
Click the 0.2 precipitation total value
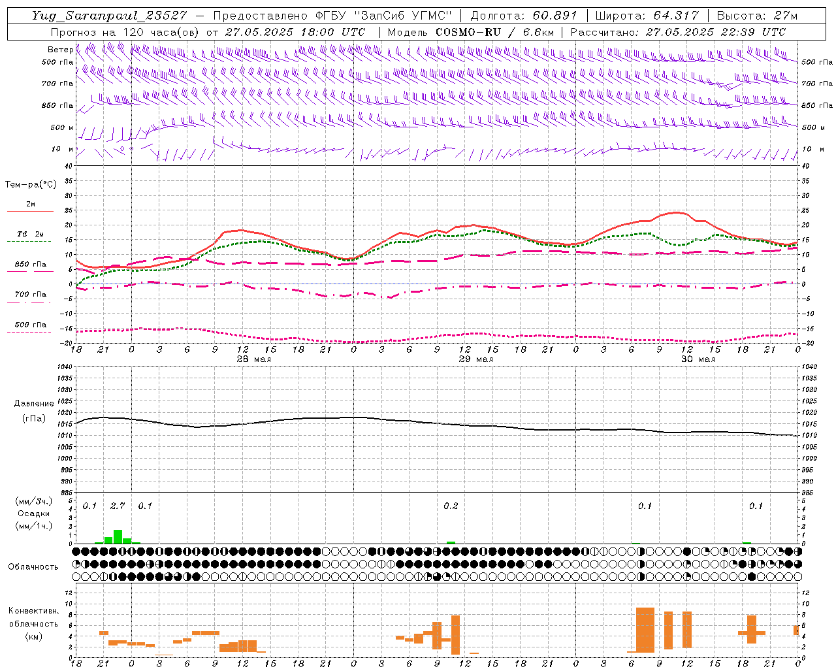(451, 506)
